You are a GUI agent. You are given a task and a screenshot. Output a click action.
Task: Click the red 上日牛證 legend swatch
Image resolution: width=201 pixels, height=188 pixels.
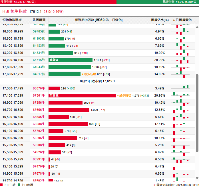coord(2,185)
